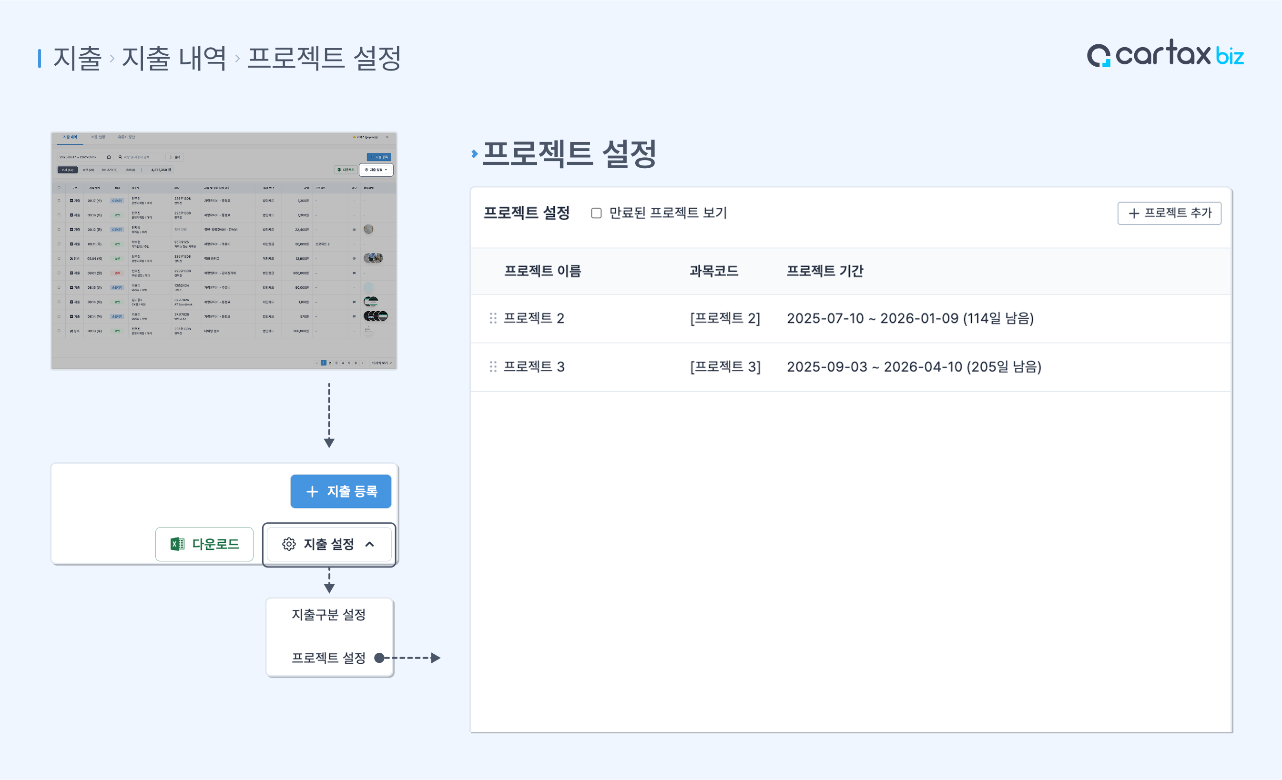Click the 다운로드 button

click(x=204, y=544)
